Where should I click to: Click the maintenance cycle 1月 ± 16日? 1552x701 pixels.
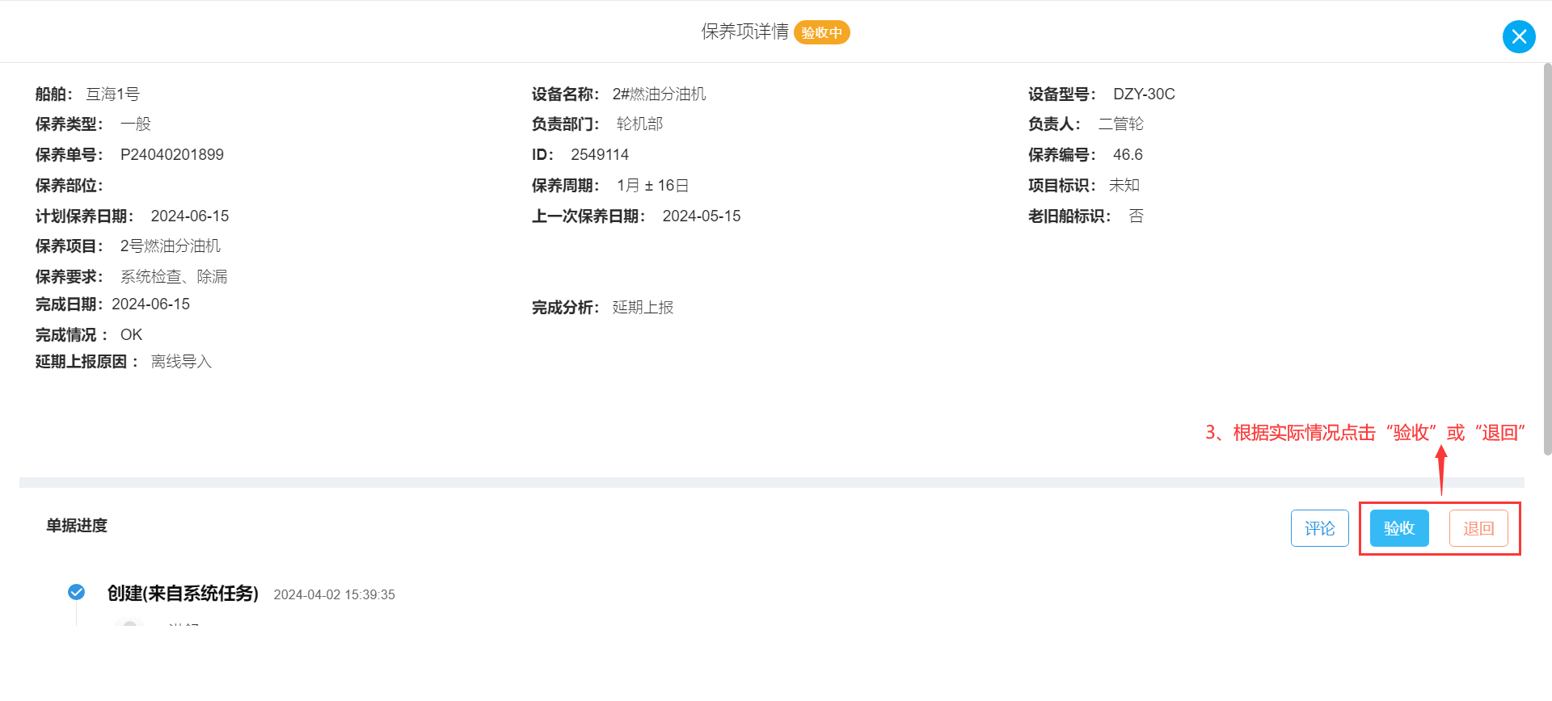[x=653, y=185]
